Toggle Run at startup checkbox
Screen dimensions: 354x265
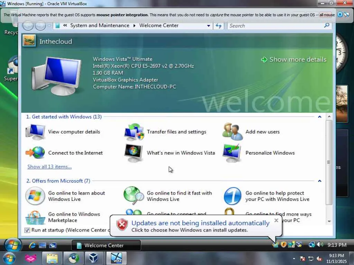[x=27, y=230]
